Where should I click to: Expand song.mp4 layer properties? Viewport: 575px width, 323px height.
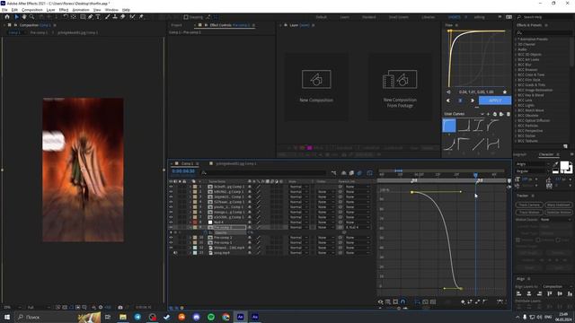coord(190,253)
